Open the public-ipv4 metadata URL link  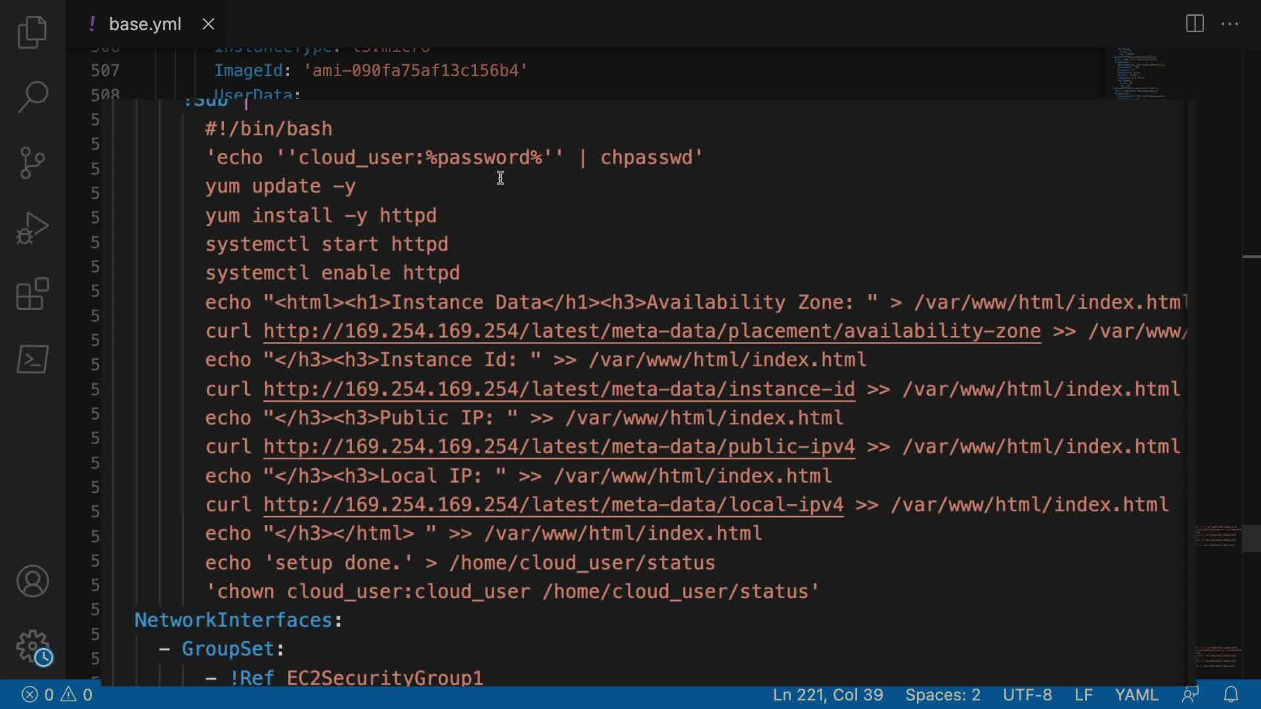[559, 446]
